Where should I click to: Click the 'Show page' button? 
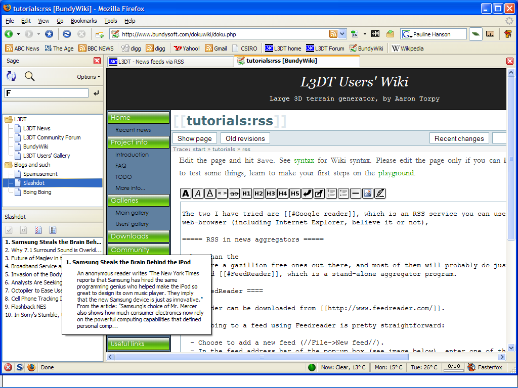(194, 138)
